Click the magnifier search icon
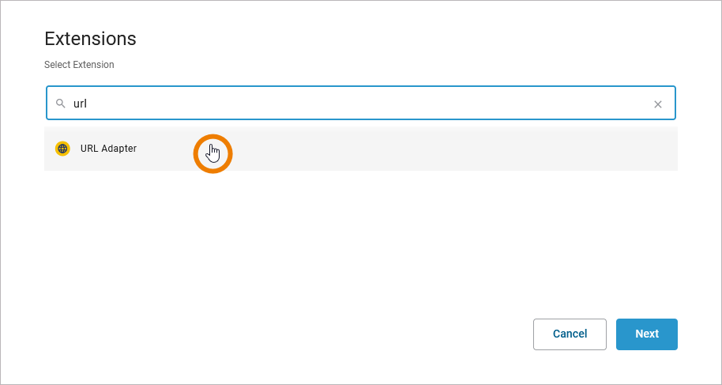722x385 pixels. 60,104
